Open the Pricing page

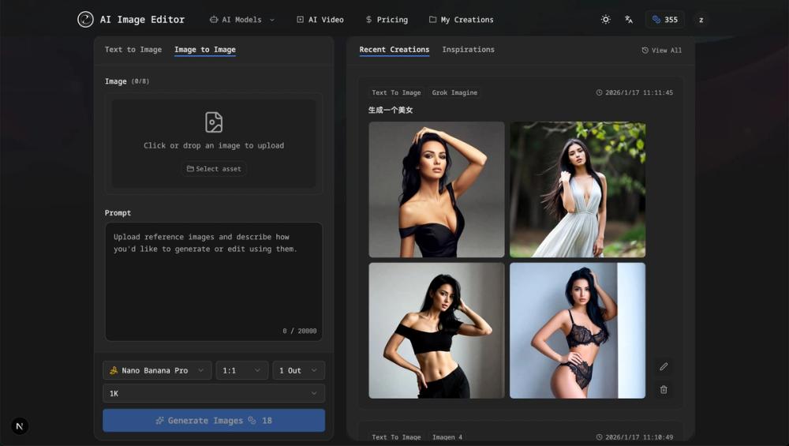387,20
